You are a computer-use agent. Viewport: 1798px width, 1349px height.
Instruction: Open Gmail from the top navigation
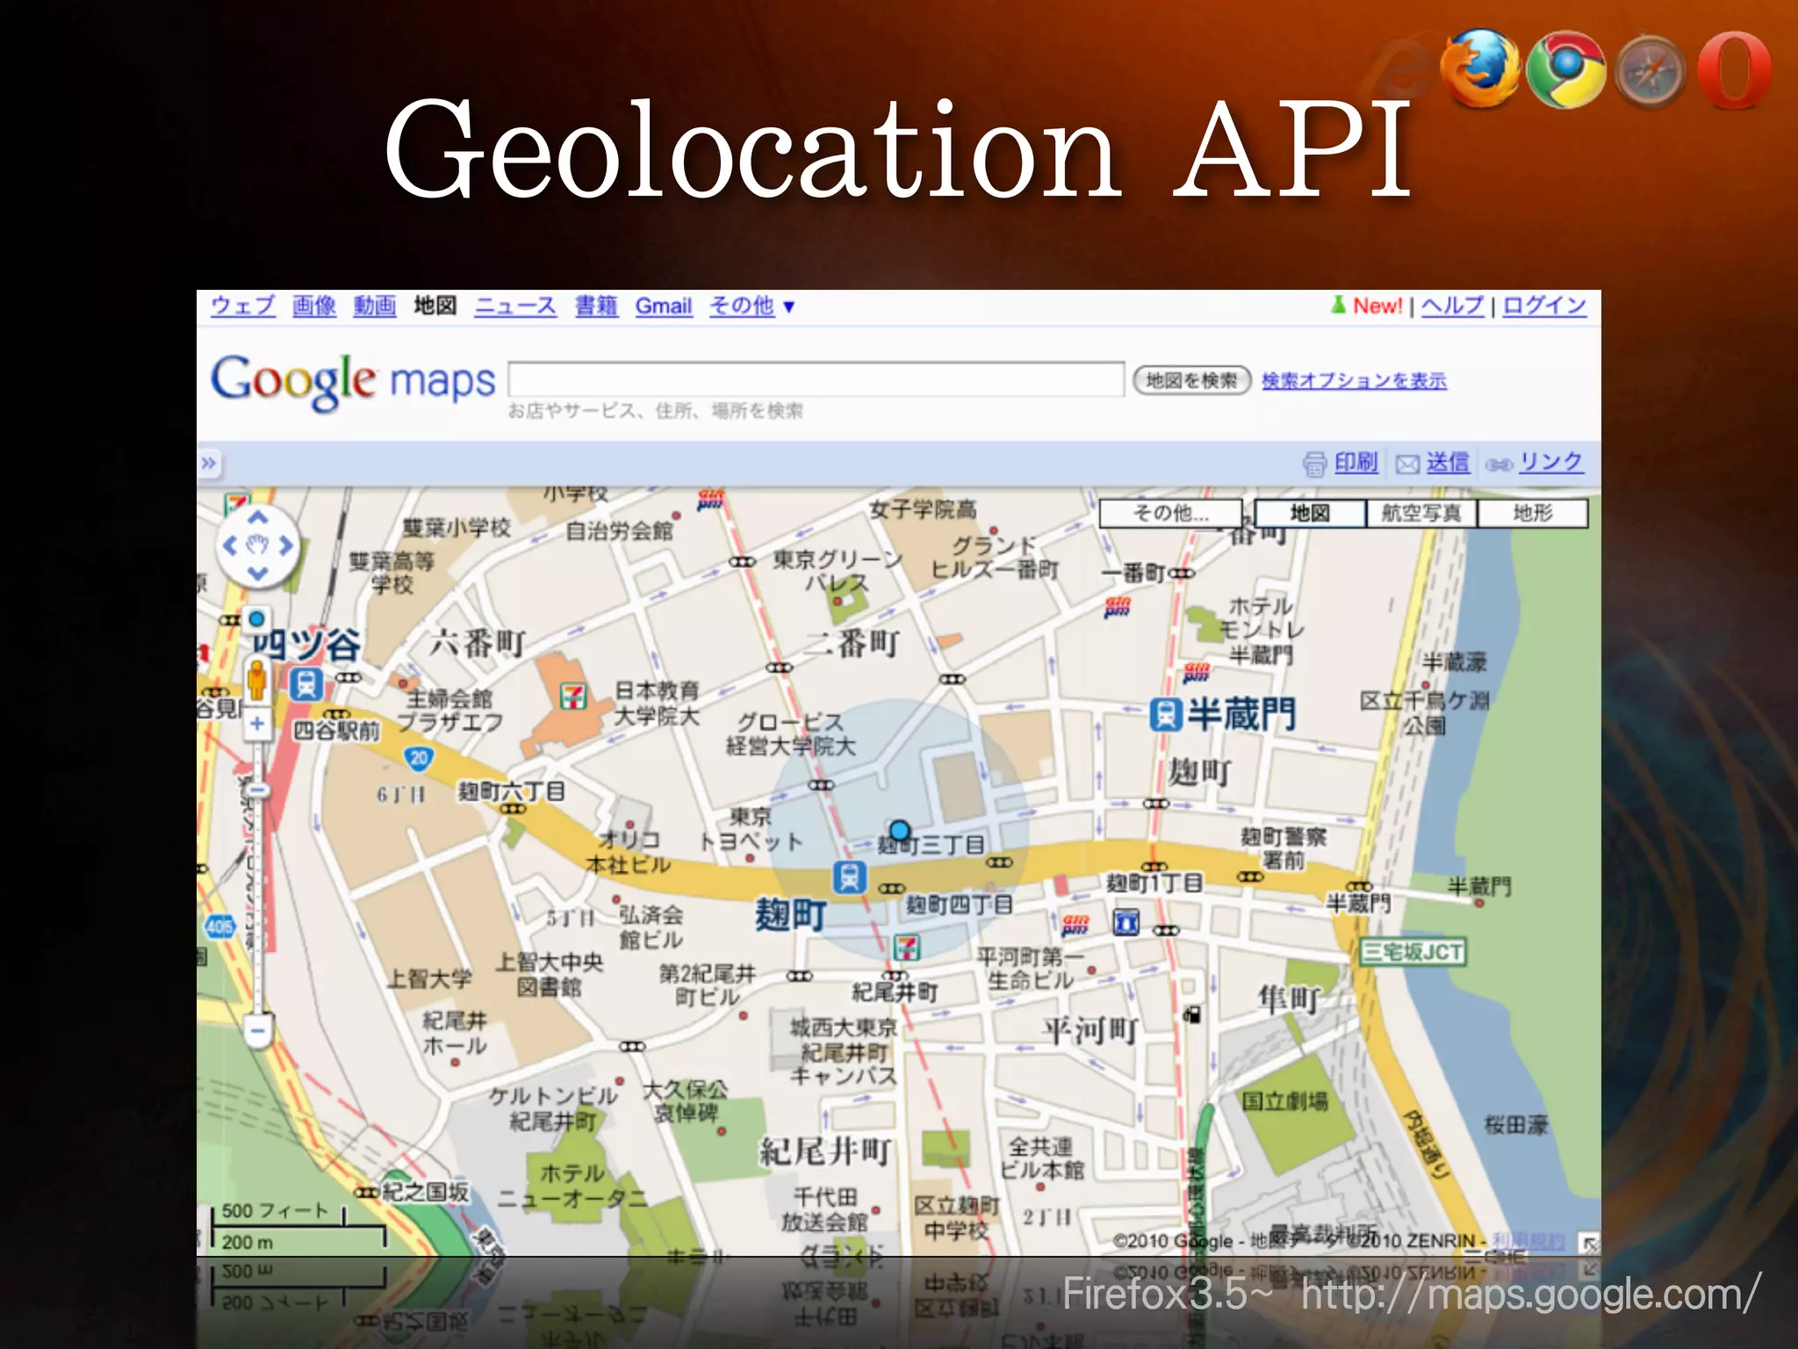coord(663,306)
